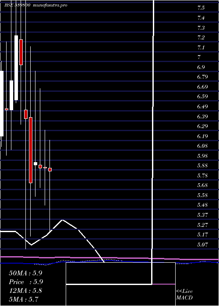Click the 6.29 price axis label

(x=202, y=126)
